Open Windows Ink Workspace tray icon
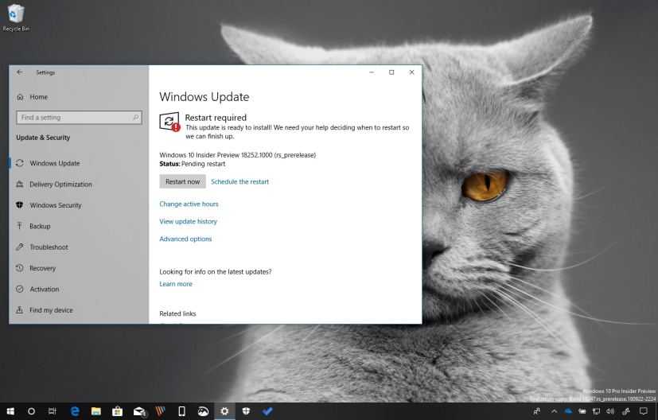The image size is (658, 420). coord(625,411)
